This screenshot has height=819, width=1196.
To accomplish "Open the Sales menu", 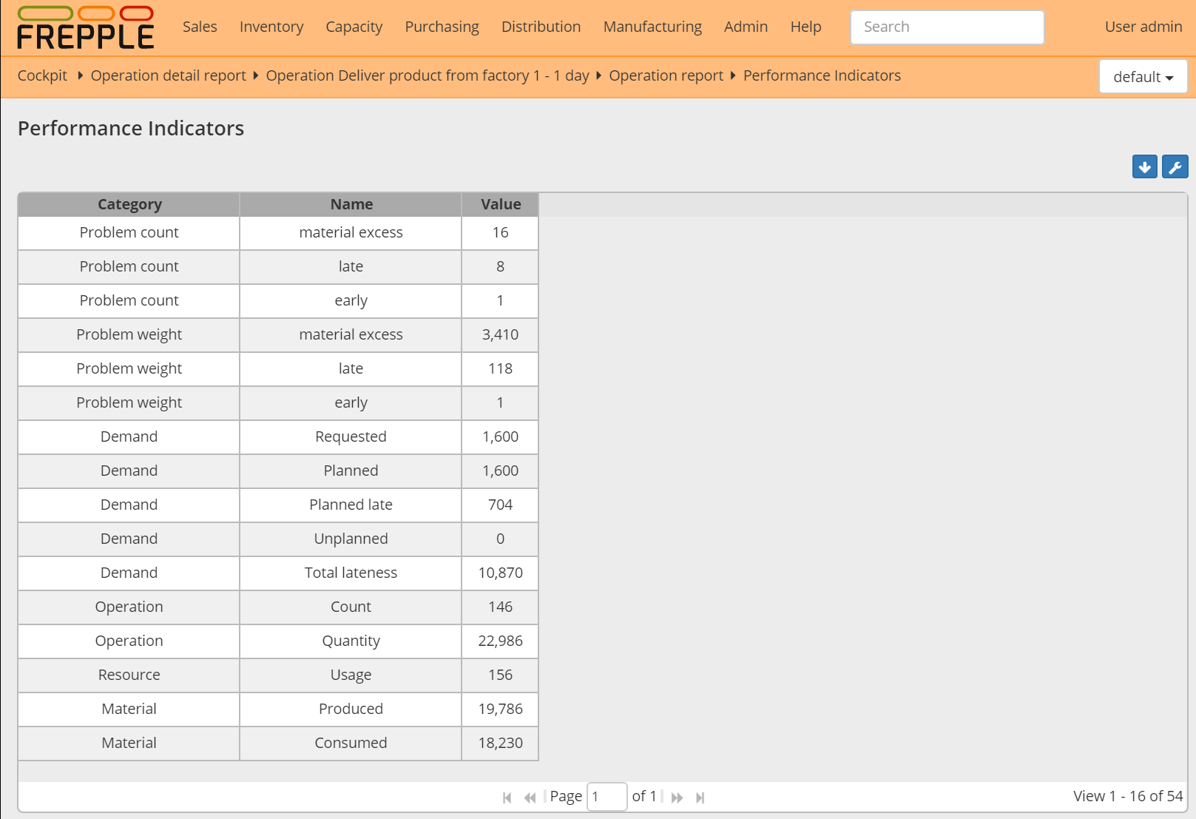I will [x=199, y=27].
